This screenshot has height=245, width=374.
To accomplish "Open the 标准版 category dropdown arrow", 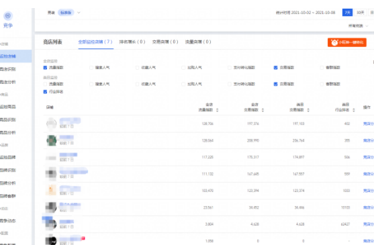I will 79,13.
